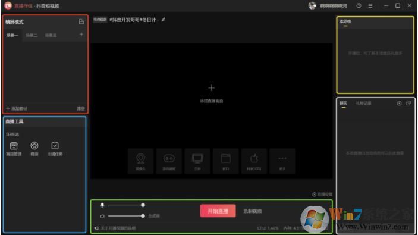
Task: Add a new scene with the plus icon
Action: coord(81,35)
